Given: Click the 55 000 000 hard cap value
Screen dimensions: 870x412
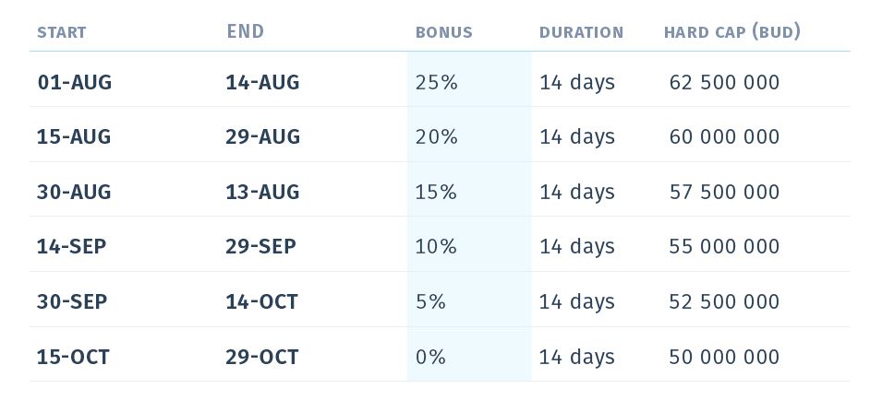Looking at the screenshot, I should click(x=724, y=246).
